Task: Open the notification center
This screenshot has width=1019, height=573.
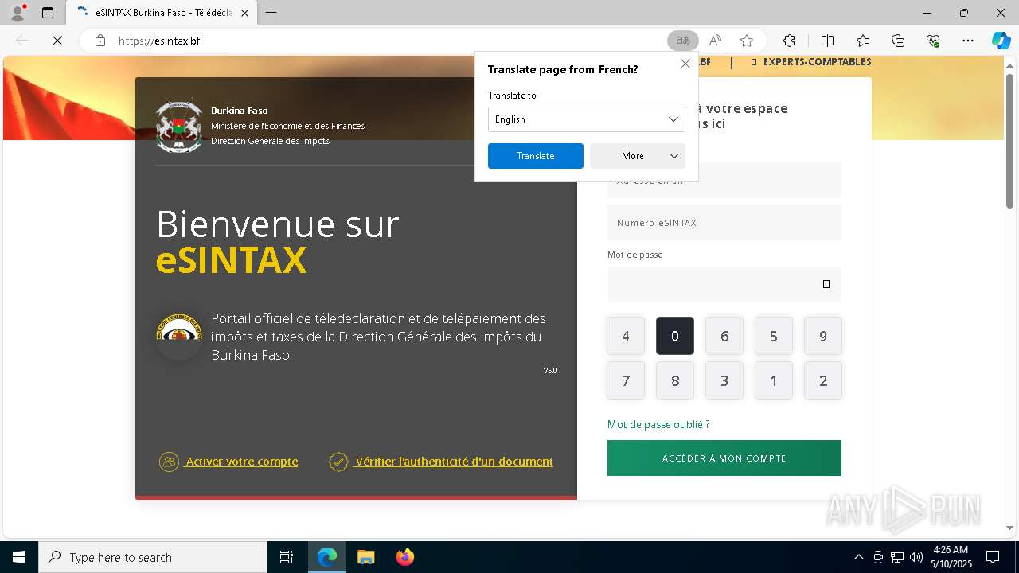Action: pyautogui.click(x=993, y=557)
